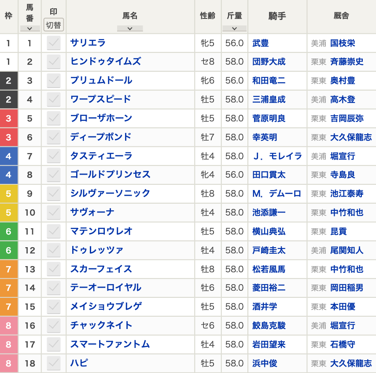Open horse page for ヒンドゥタイムズ

(106, 62)
